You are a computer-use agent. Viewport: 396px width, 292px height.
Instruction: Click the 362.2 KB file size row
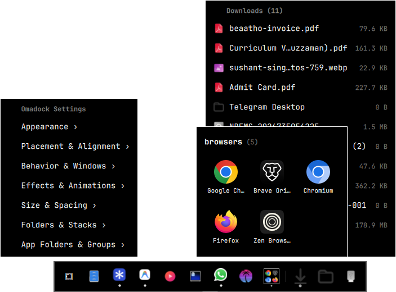[371, 186]
